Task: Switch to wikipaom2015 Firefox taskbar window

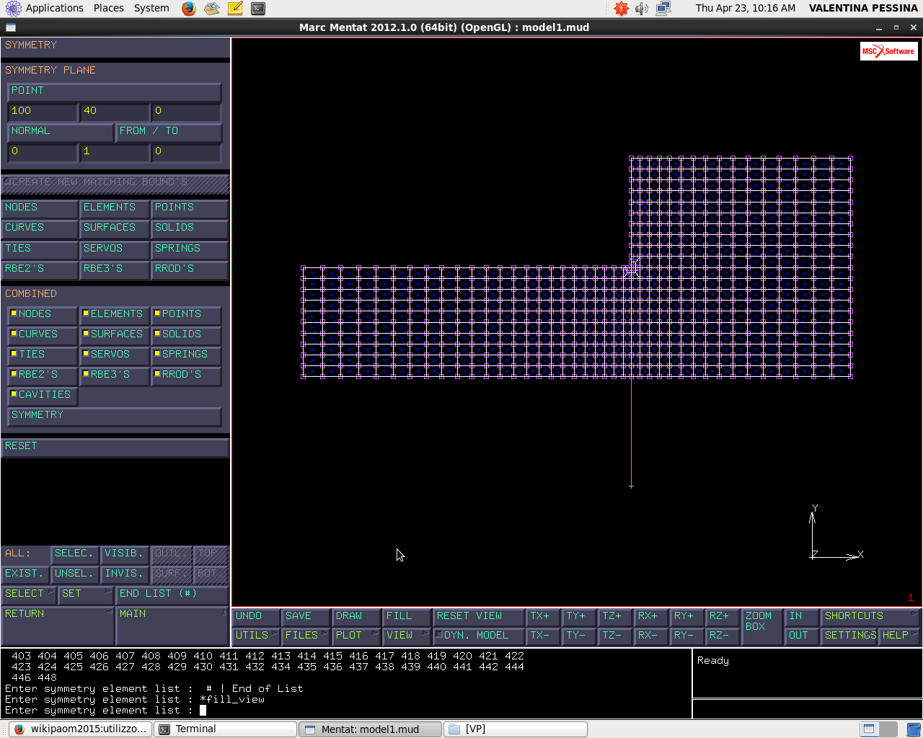Action: (x=81, y=729)
